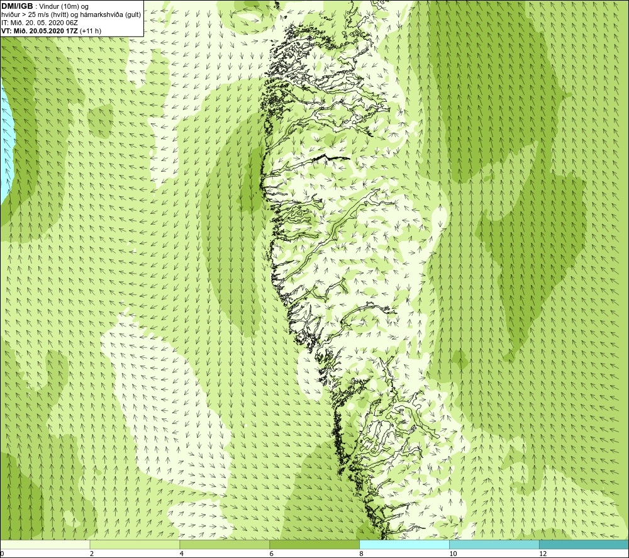Click the thick black fjord line on the map
The width and height of the screenshot is (629, 558).
(331, 158)
